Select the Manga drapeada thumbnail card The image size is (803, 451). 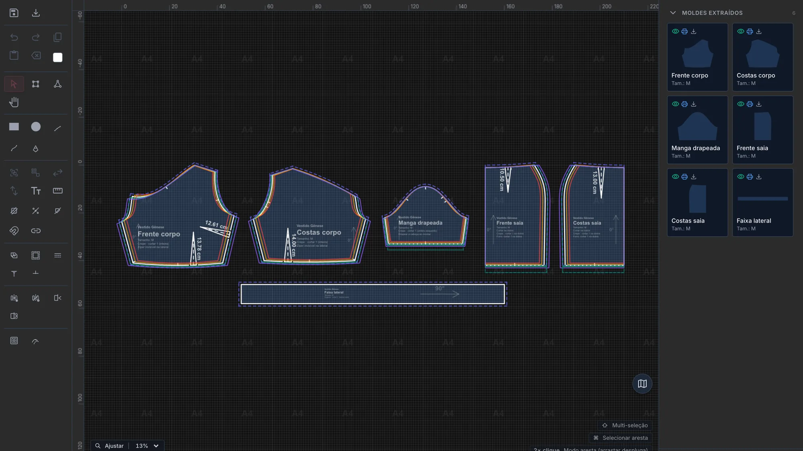[697, 129]
